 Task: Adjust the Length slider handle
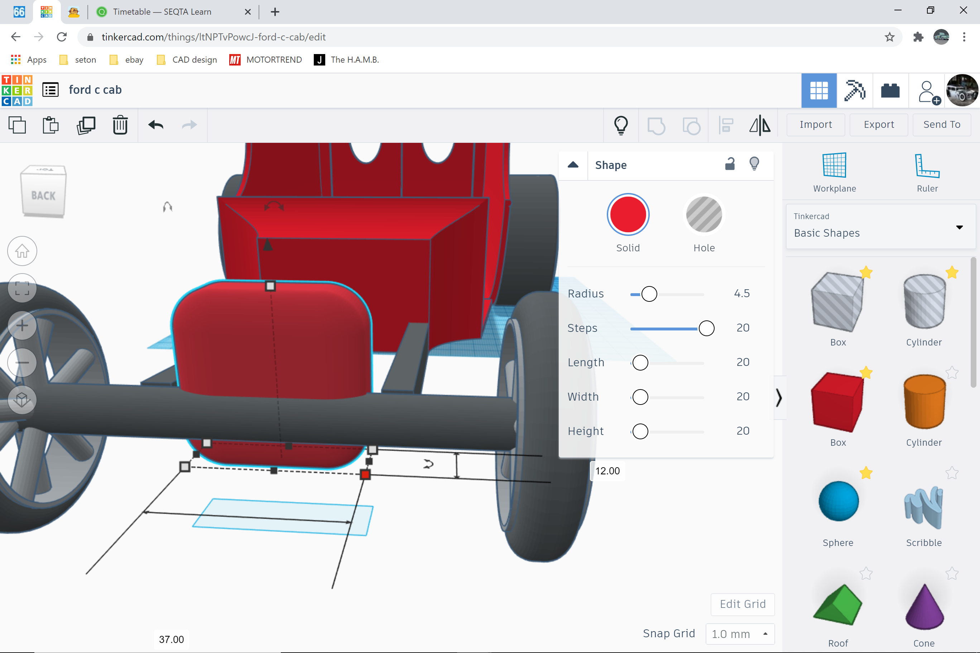640,363
